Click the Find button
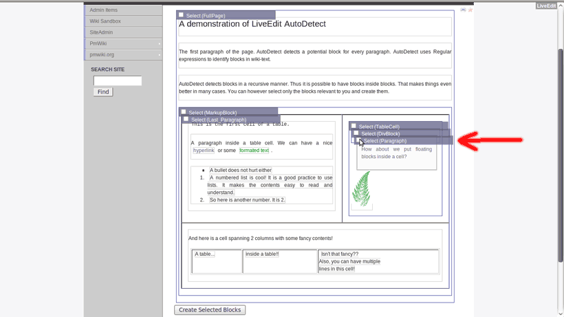 [103, 92]
